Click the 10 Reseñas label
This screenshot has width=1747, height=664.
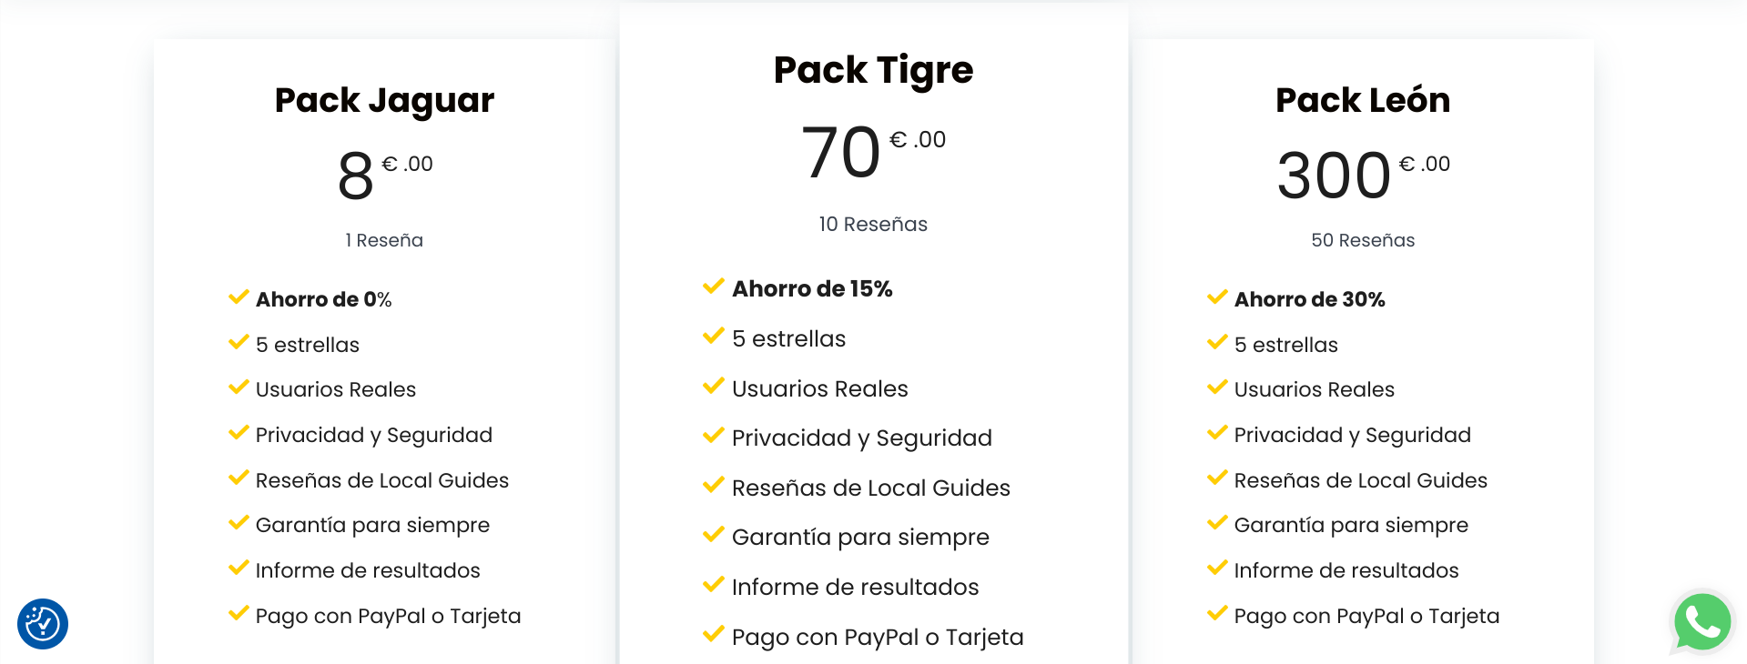click(x=873, y=225)
